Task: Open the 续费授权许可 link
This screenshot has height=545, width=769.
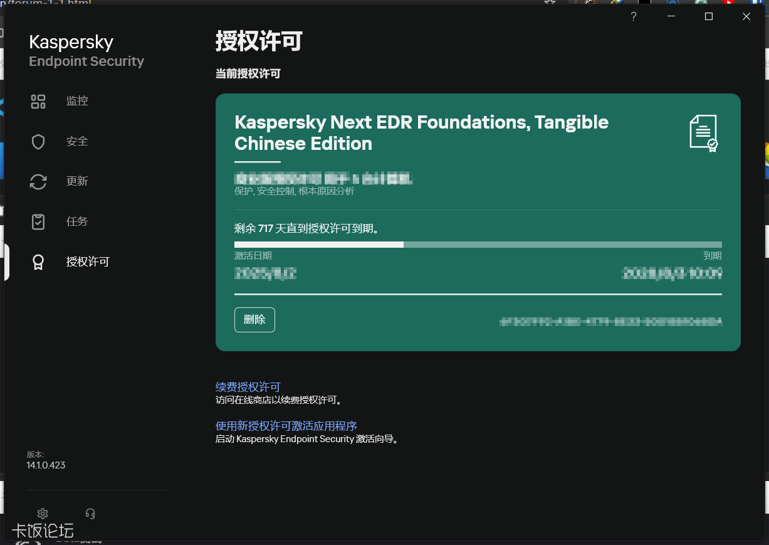Action: (x=248, y=387)
